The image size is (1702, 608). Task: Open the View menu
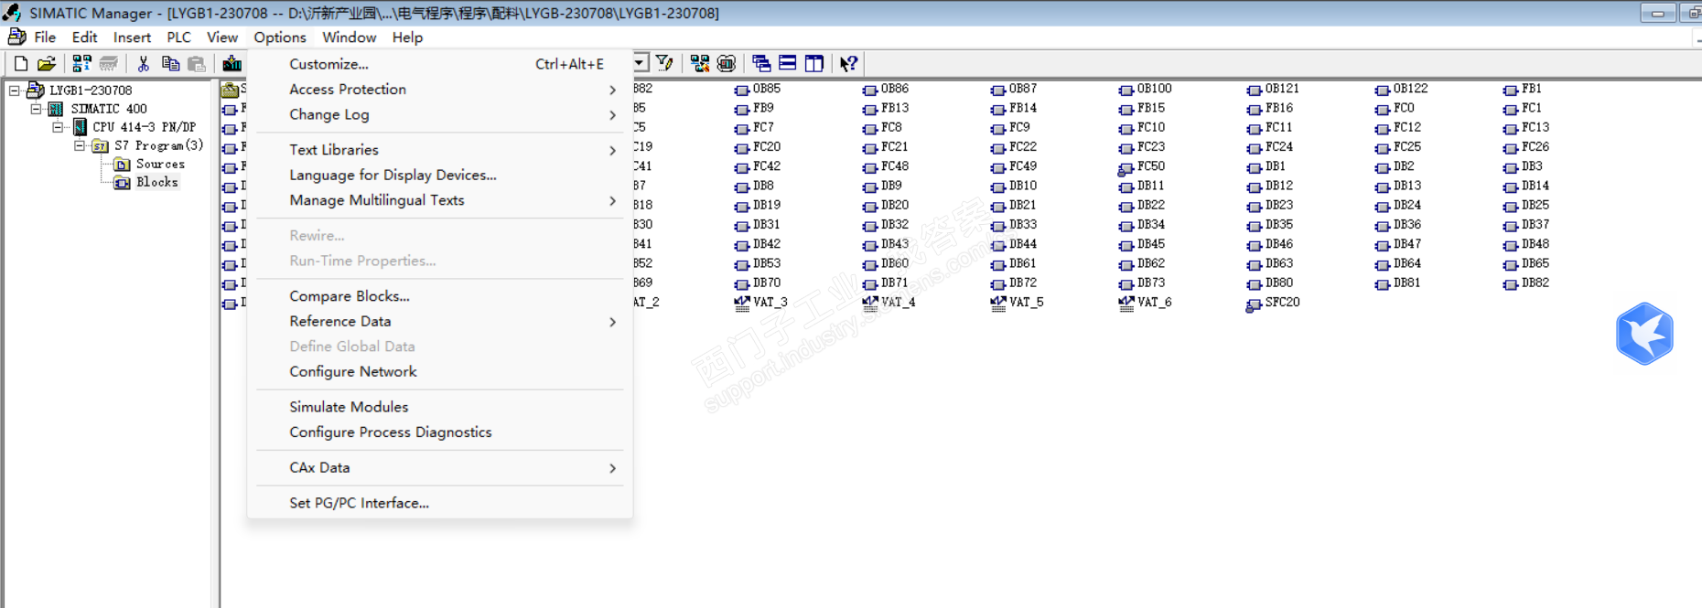tap(221, 37)
